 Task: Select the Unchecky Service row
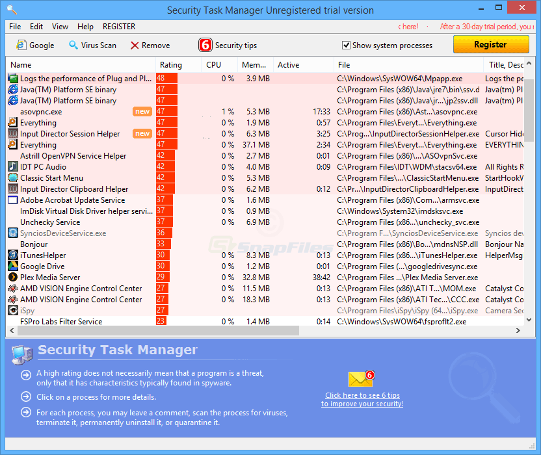coord(265,222)
